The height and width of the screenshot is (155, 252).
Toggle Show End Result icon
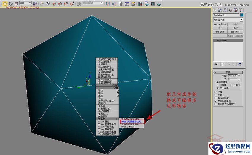click(223, 64)
